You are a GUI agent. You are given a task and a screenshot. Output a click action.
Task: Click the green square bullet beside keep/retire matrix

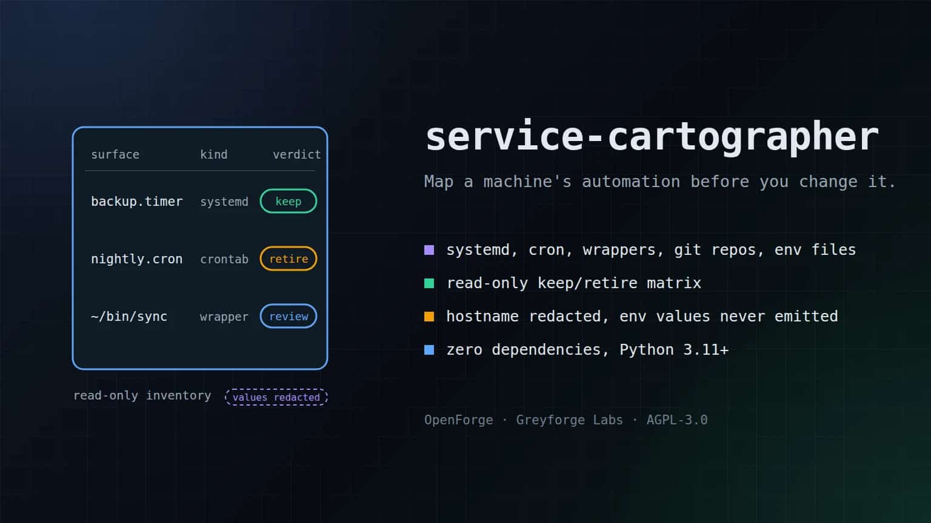pos(429,283)
